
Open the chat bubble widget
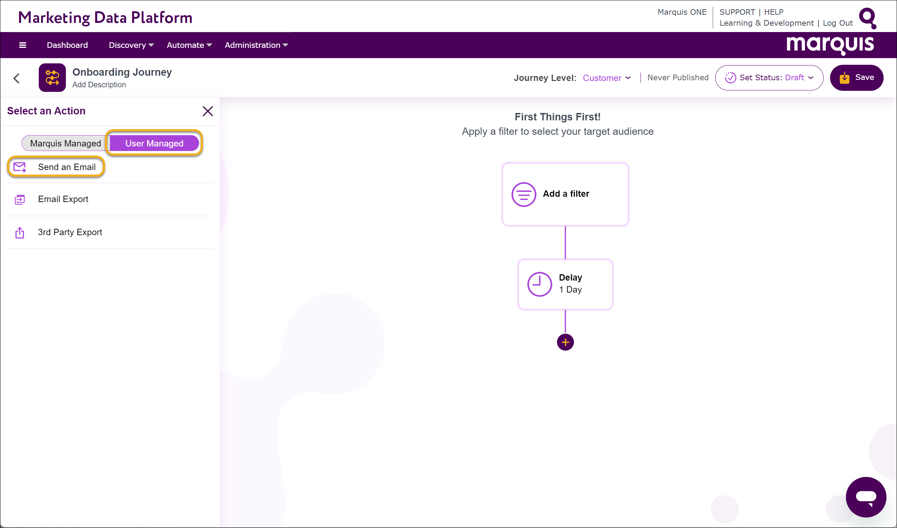pyautogui.click(x=866, y=497)
